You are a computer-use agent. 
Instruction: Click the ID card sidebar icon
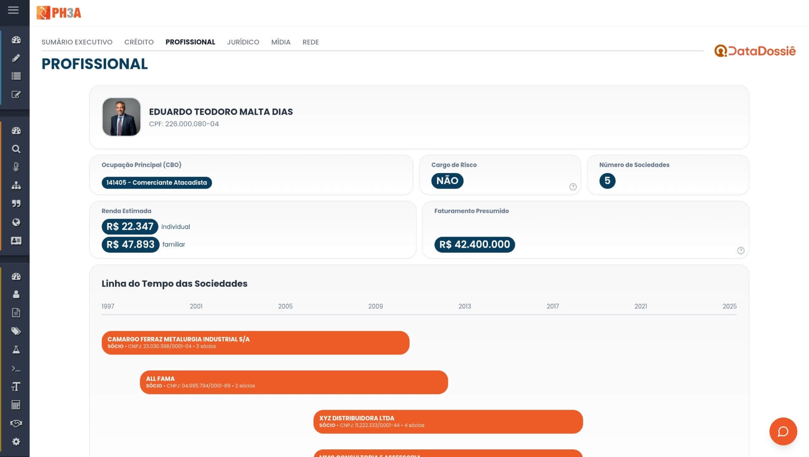click(16, 241)
